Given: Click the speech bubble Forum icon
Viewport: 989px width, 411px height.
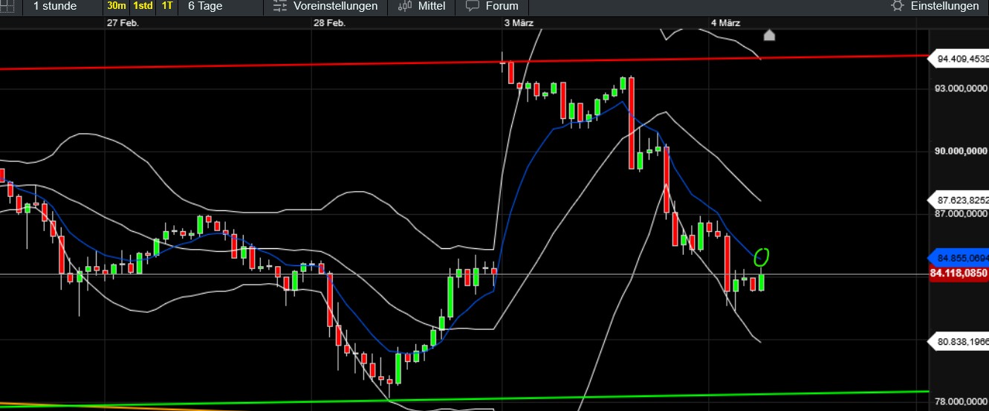Looking at the screenshot, I should (472, 6).
